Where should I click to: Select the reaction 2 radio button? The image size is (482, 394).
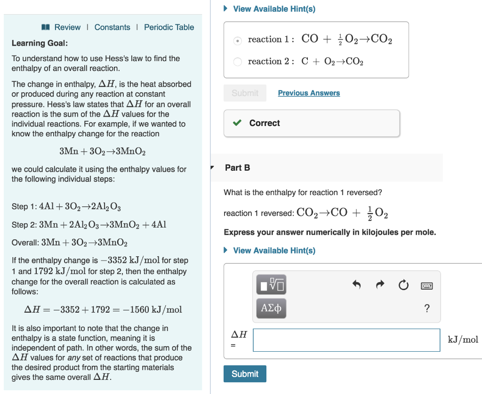237,62
